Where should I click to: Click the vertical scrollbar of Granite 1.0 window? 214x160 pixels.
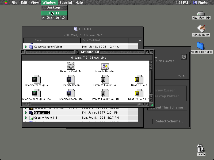point(151,81)
